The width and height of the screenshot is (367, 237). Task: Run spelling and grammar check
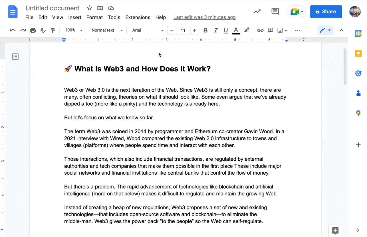pyautogui.click(x=43, y=30)
